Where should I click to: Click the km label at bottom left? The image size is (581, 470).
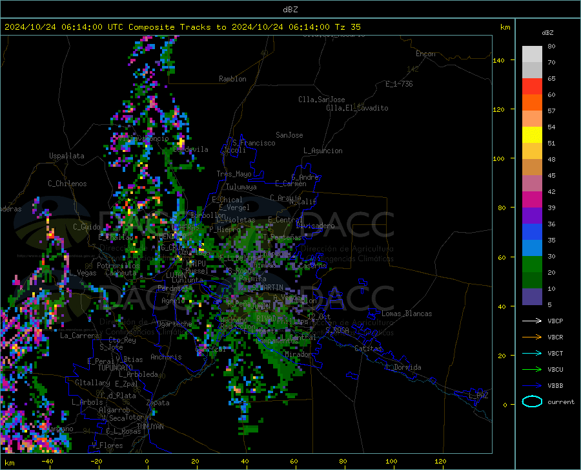[9, 463]
